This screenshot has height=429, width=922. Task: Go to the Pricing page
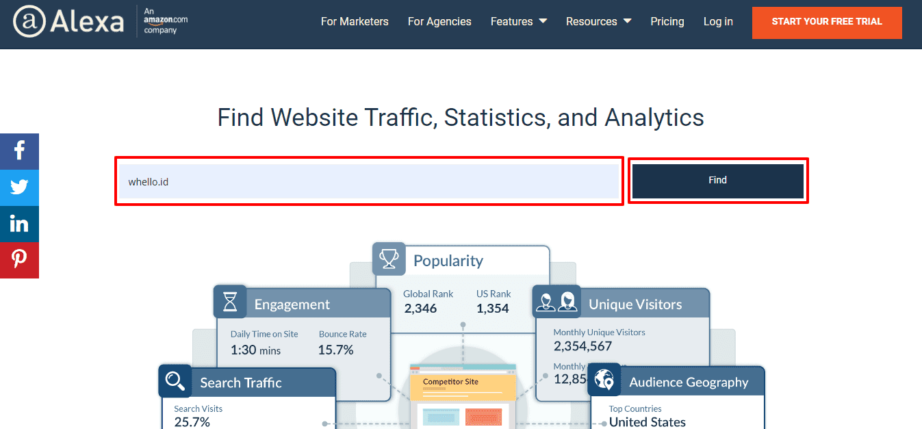coord(667,22)
